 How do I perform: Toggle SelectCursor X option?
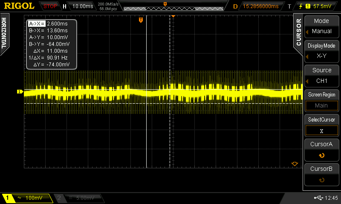[321, 131]
